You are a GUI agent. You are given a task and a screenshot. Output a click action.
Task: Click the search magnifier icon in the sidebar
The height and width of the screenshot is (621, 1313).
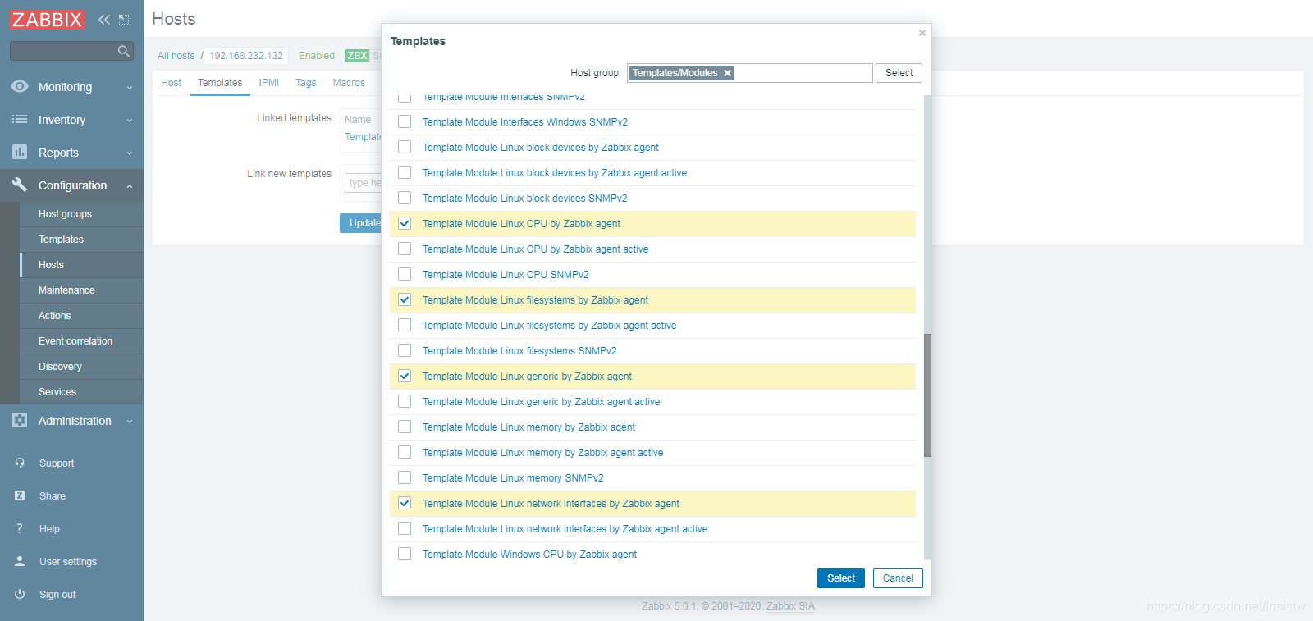[124, 51]
